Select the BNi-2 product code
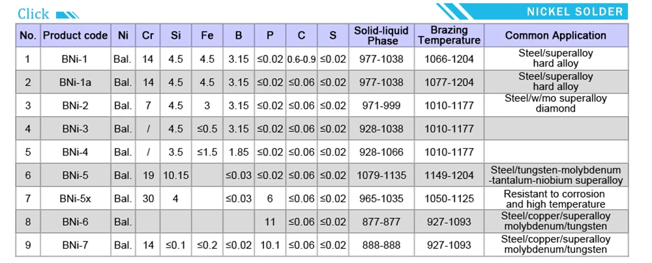Screen dimensions: 652x263 click(x=75, y=106)
